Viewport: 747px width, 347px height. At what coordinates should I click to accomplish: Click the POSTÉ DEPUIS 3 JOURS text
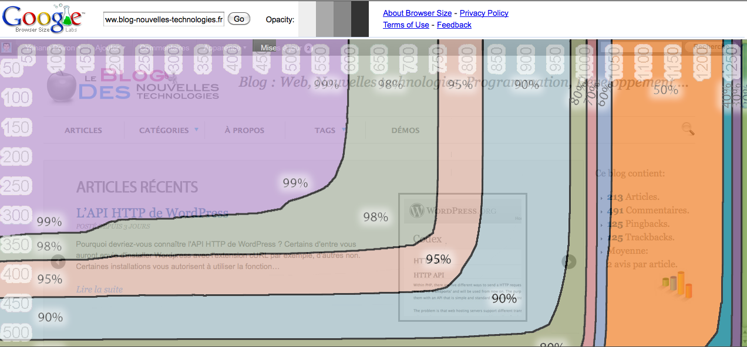pyautogui.click(x=113, y=226)
